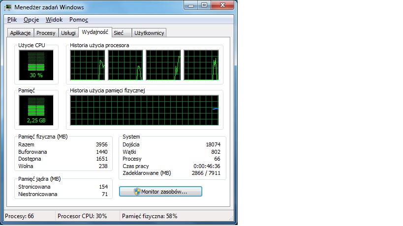Viewport: 403px width, 226px height.
Task: Open the Plik menu
Action: (x=12, y=20)
